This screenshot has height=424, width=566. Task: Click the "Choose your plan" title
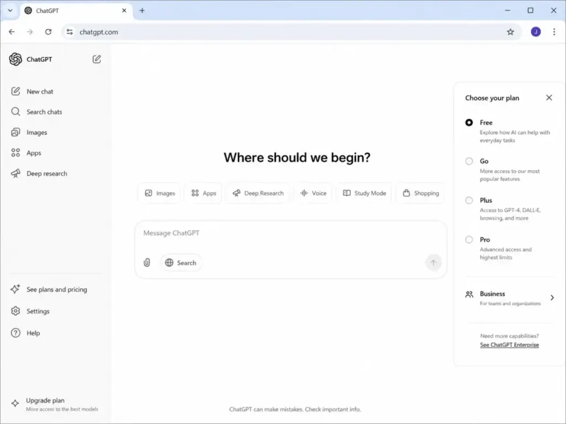(492, 98)
